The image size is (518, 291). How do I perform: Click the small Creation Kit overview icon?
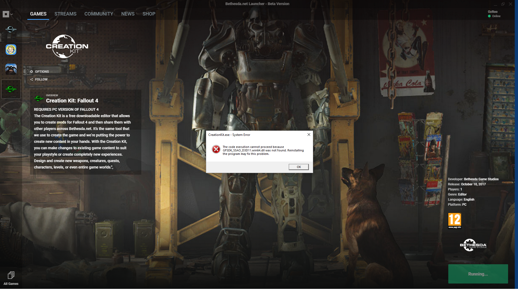click(39, 98)
